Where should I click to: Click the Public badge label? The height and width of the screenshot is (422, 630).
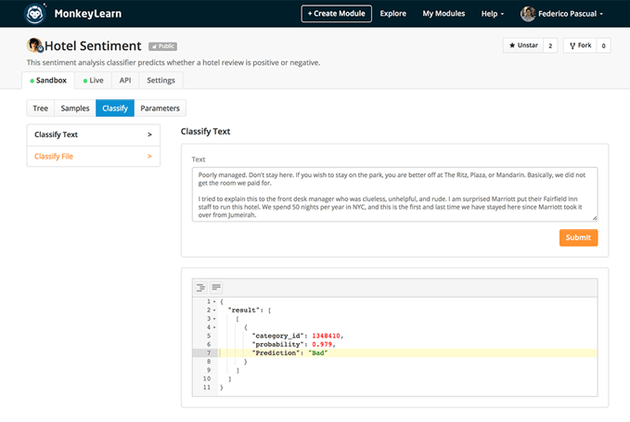click(x=162, y=46)
